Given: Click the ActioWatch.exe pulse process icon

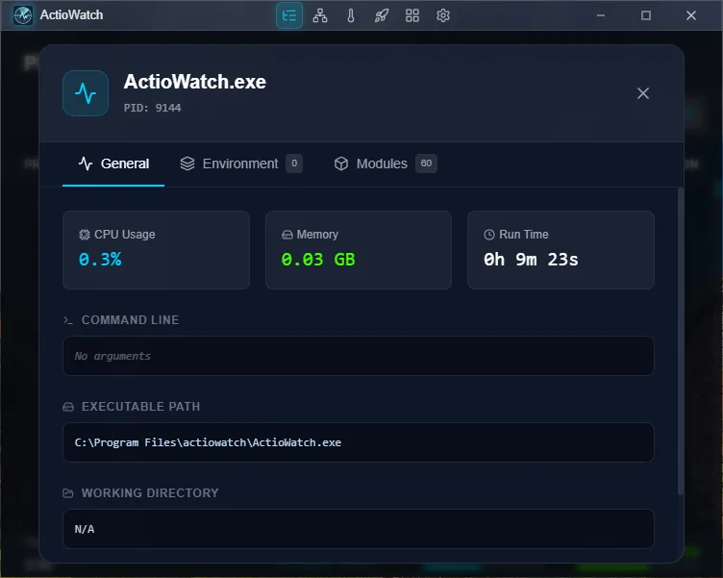Looking at the screenshot, I should click(x=86, y=93).
